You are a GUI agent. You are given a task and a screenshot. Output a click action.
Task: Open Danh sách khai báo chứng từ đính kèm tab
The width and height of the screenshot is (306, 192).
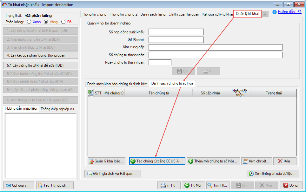point(117,84)
